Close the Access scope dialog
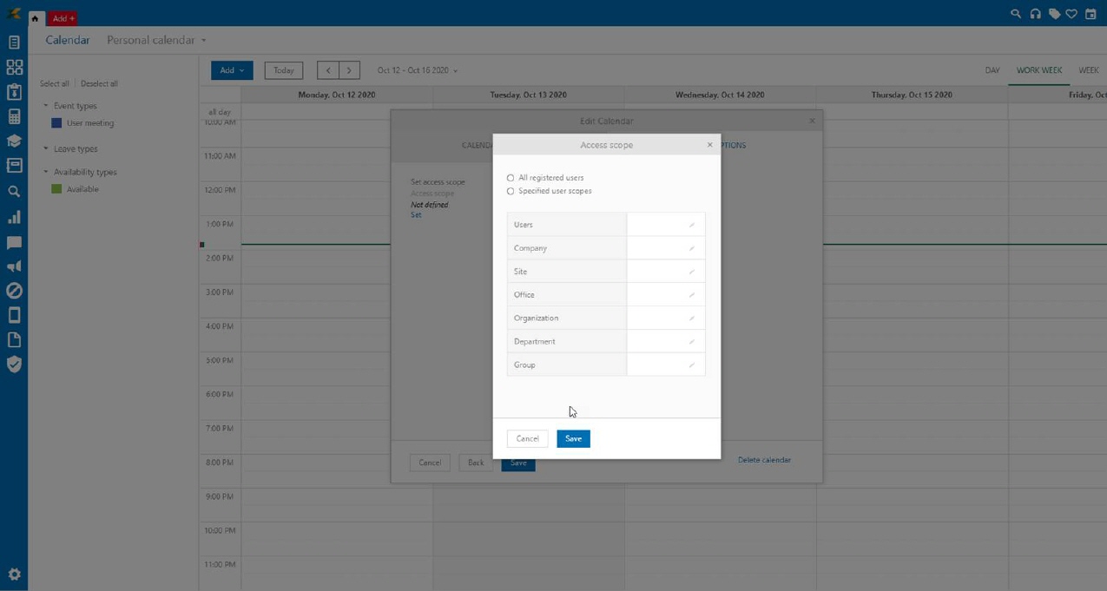 709,145
